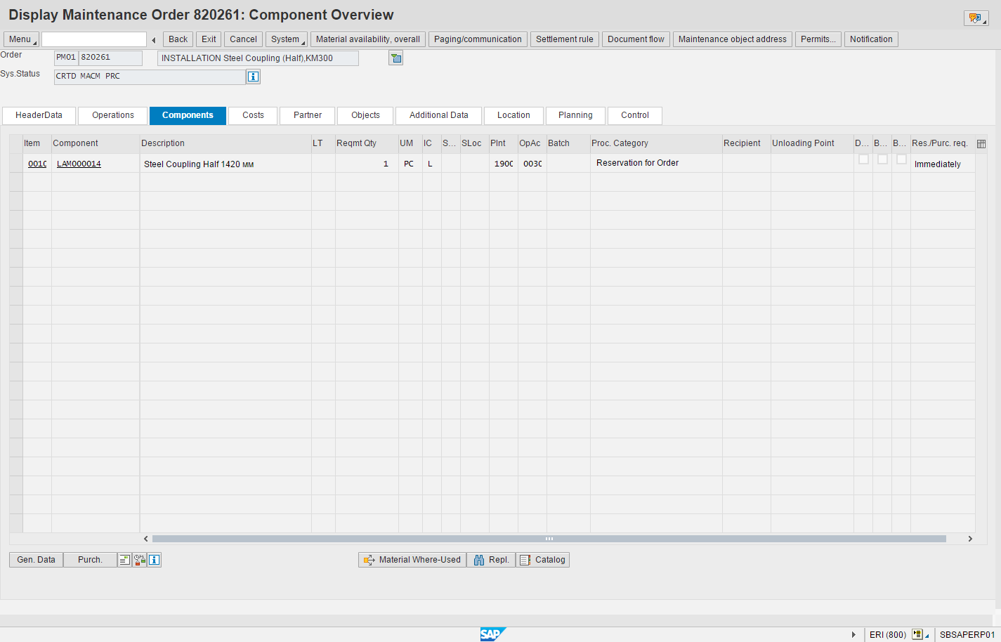Switch to the Control tab
1001x642 pixels.
pos(635,115)
